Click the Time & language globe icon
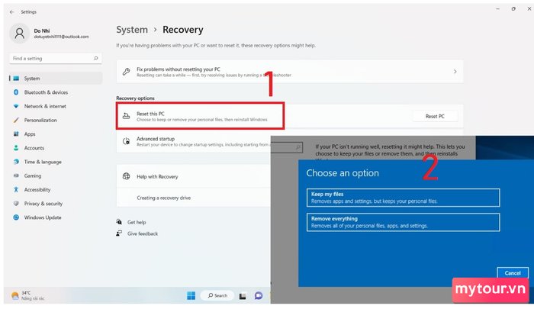The image size is (534, 309). coord(16,162)
